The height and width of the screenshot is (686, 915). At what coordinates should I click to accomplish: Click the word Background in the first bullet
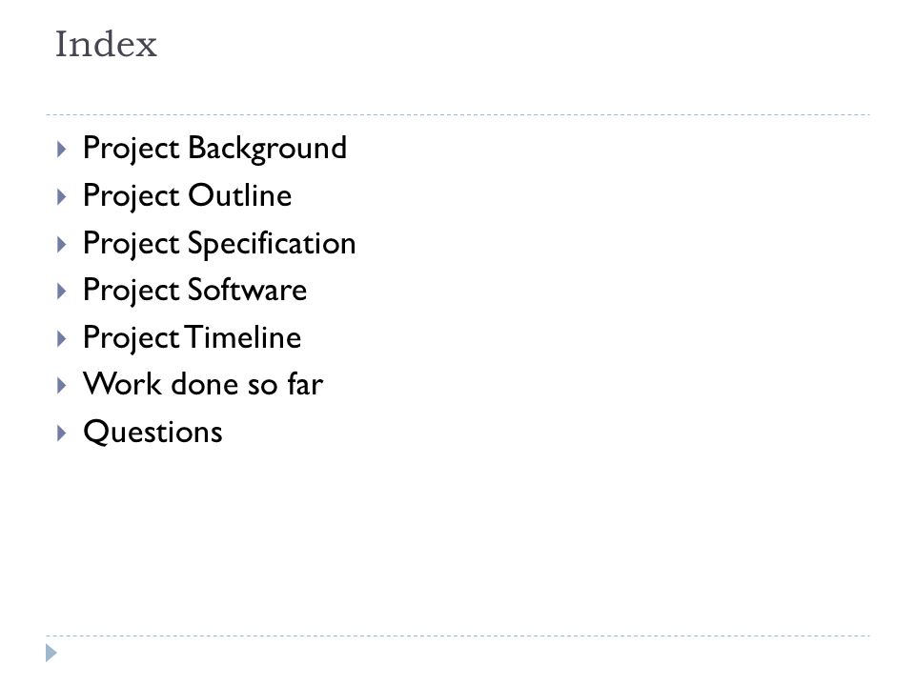coord(267,149)
